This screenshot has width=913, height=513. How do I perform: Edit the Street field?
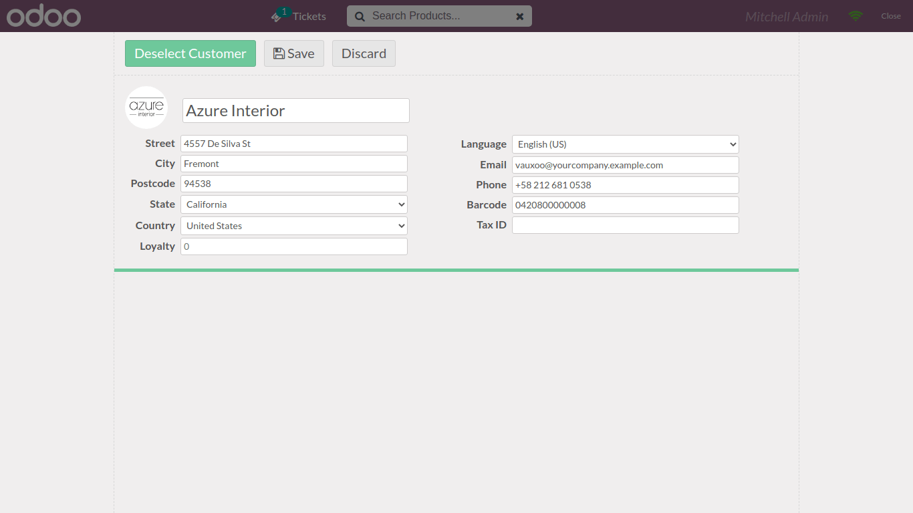click(x=294, y=144)
